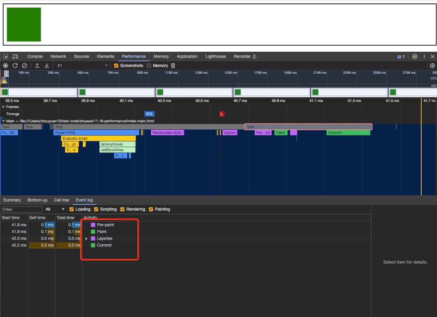Image resolution: width=437 pixels, height=317 pixels.
Task: Click the inspect element picker icon
Action: coord(5,57)
